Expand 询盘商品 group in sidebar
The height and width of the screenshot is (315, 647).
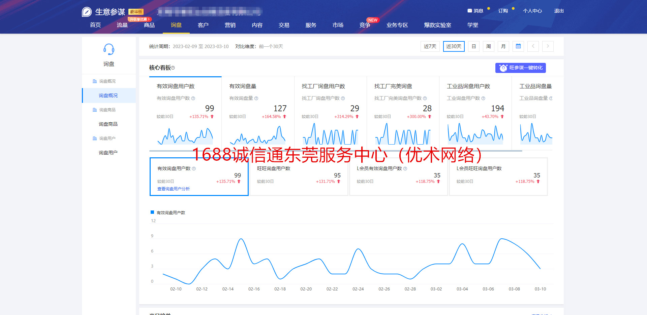pos(107,110)
